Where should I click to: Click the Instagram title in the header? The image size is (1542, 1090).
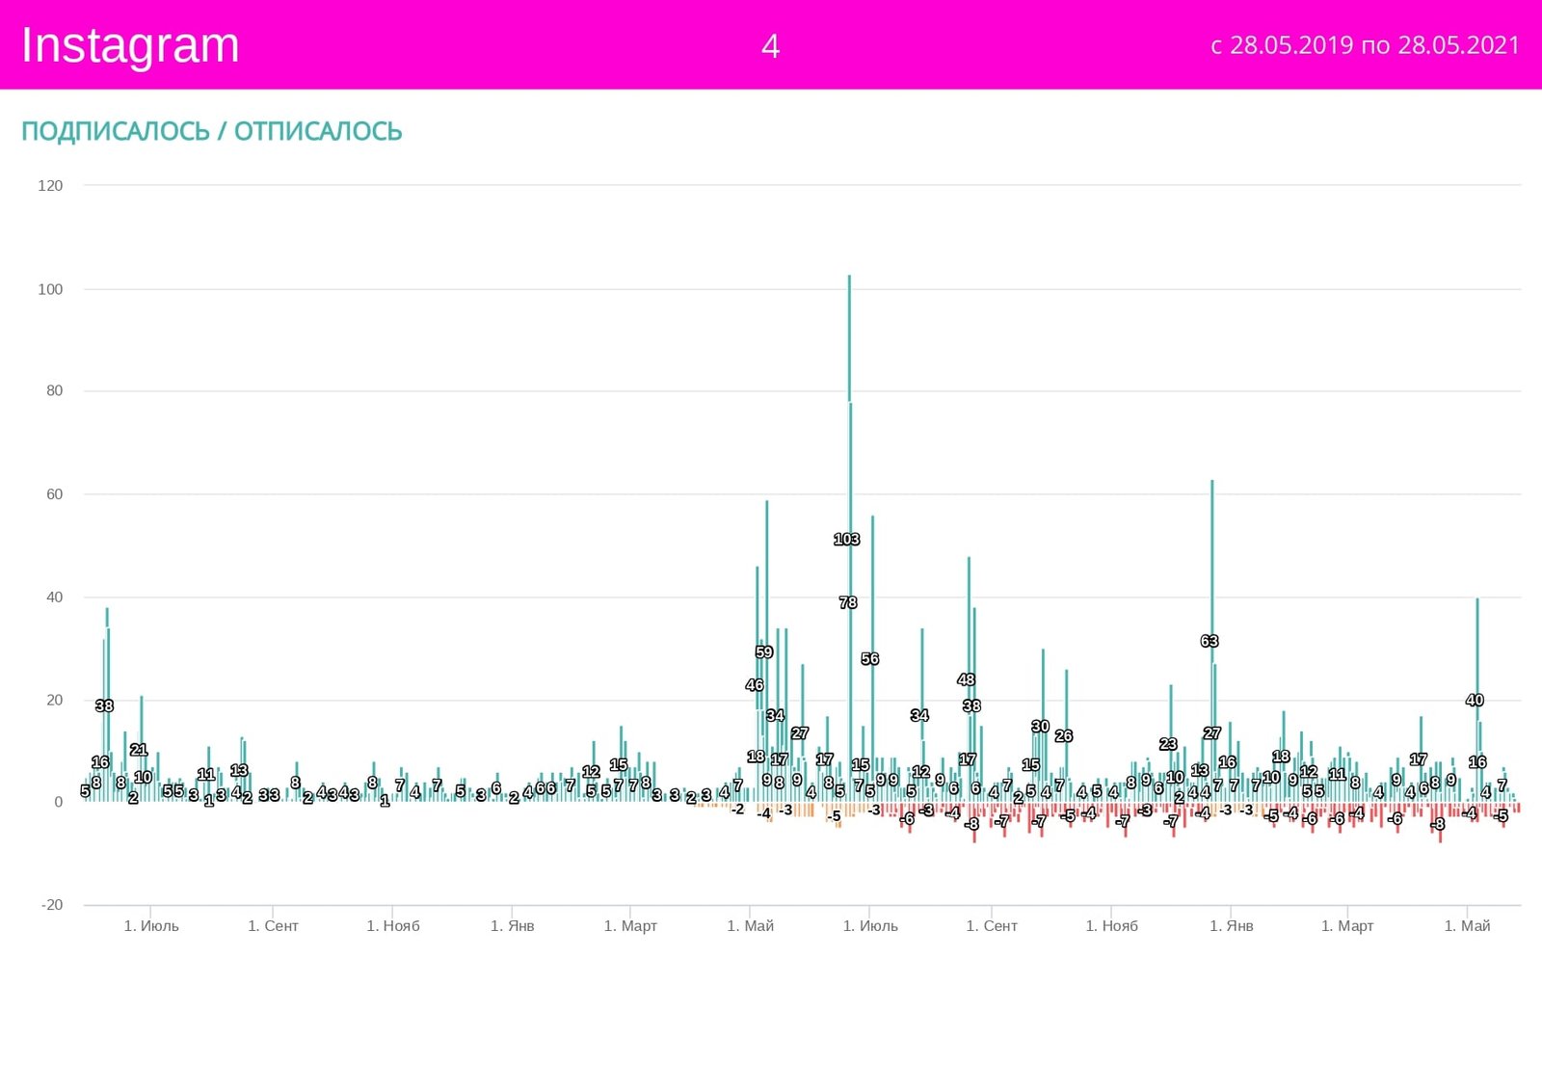tap(130, 45)
